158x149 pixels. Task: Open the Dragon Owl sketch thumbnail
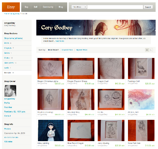pos(111,69)
